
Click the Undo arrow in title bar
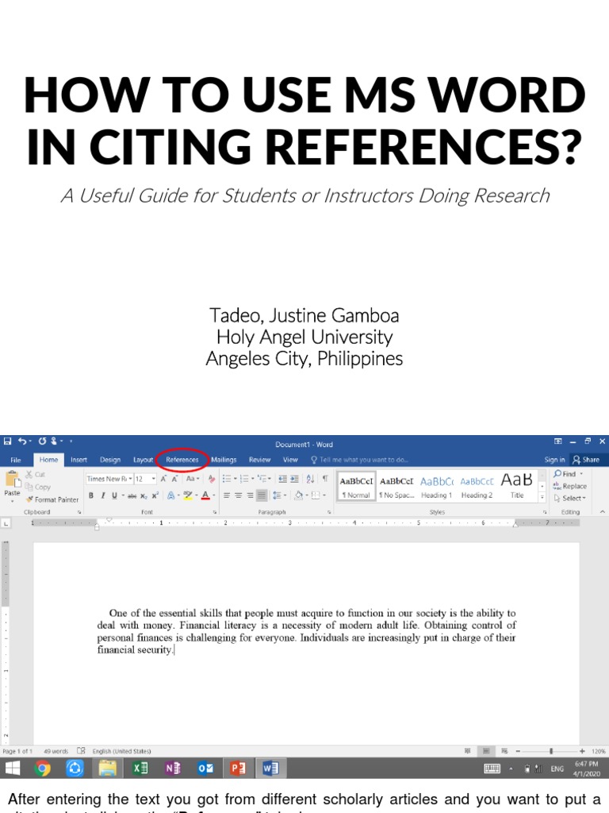point(23,441)
